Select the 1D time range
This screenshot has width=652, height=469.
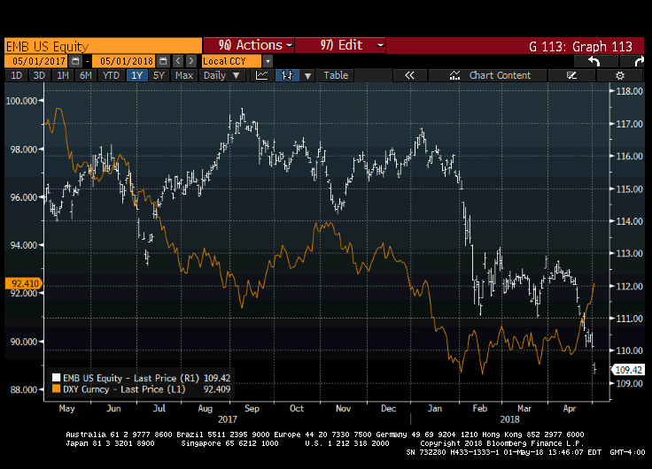click(x=16, y=75)
